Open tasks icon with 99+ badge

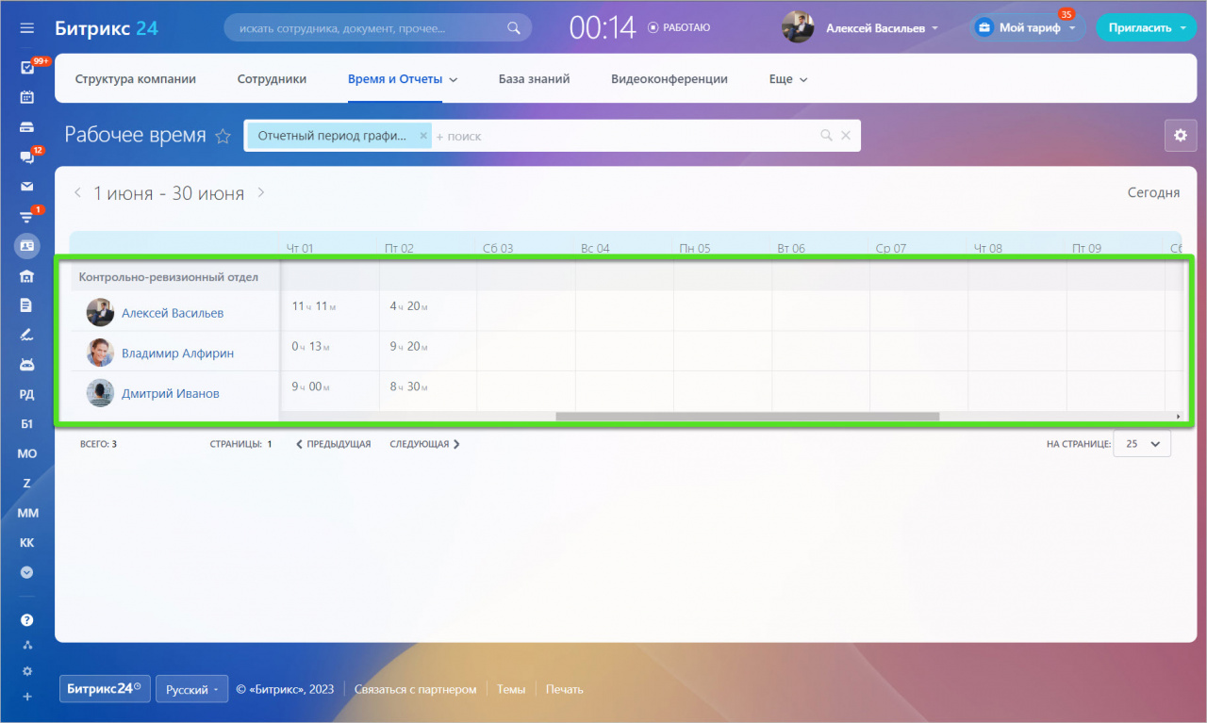point(26,68)
